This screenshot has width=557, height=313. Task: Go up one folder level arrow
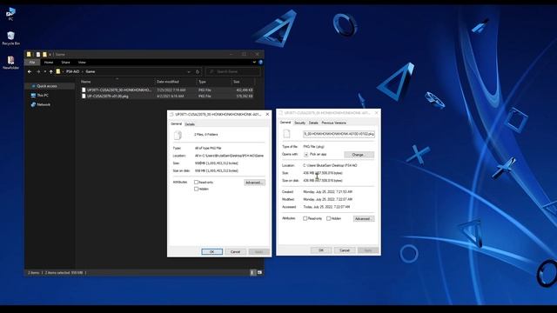point(50,71)
